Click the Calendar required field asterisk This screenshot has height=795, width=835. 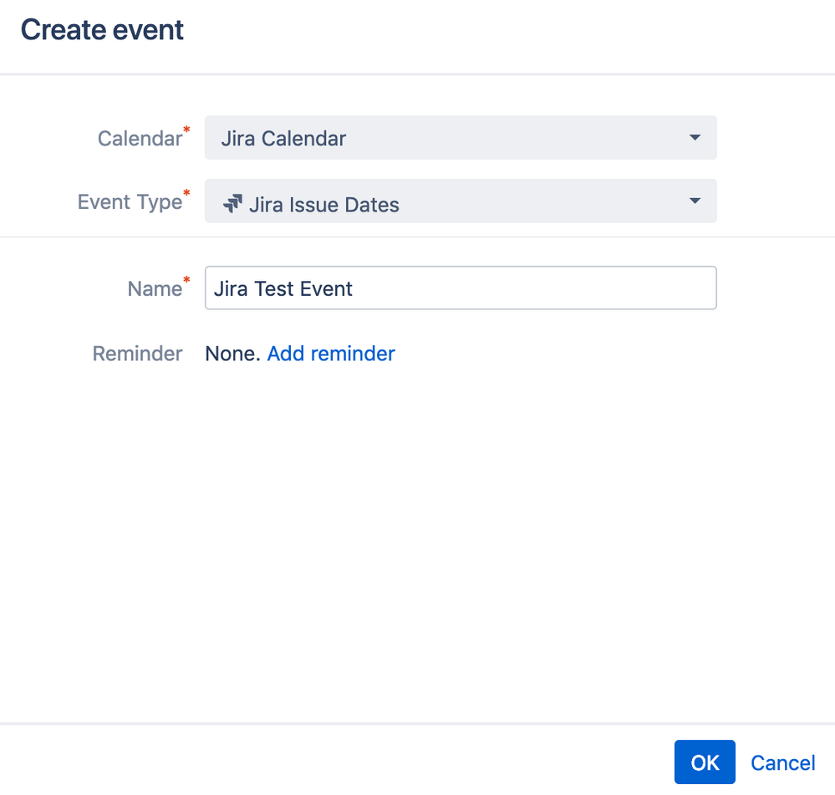(186, 130)
